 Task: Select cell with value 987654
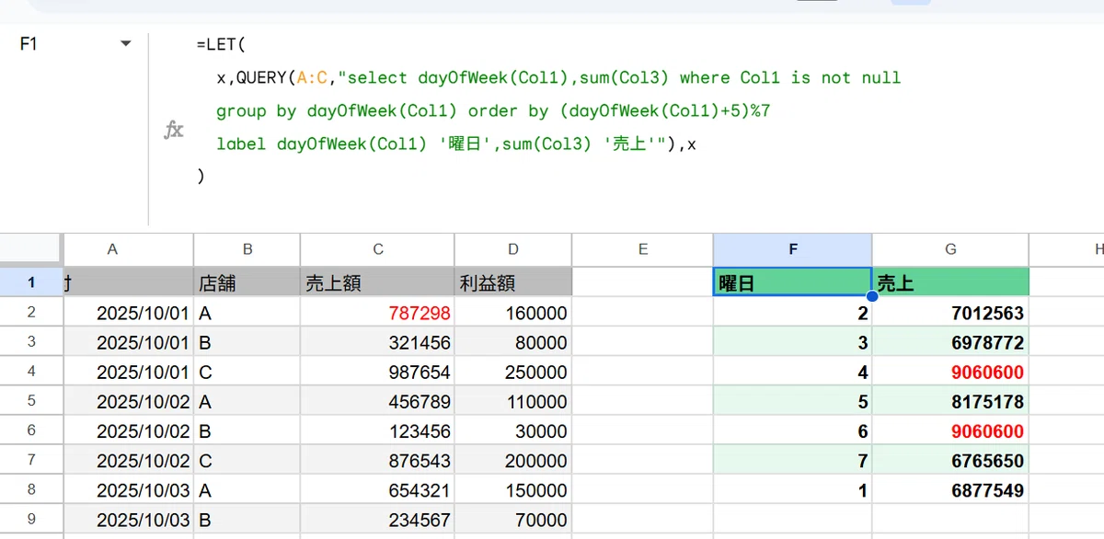click(x=377, y=372)
